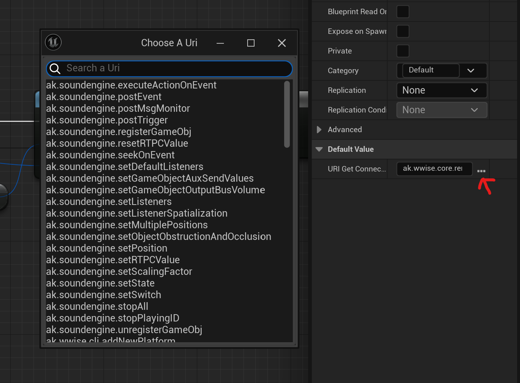Select ak.soundengine.setDefaultListeners
The width and height of the screenshot is (520, 383).
(125, 167)
